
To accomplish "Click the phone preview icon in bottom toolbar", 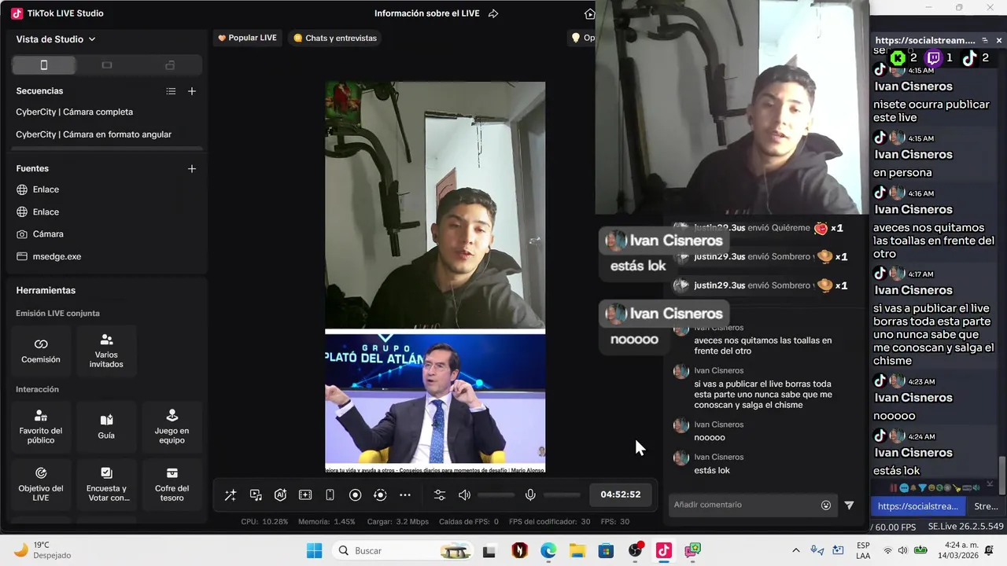I will point(330,495).
